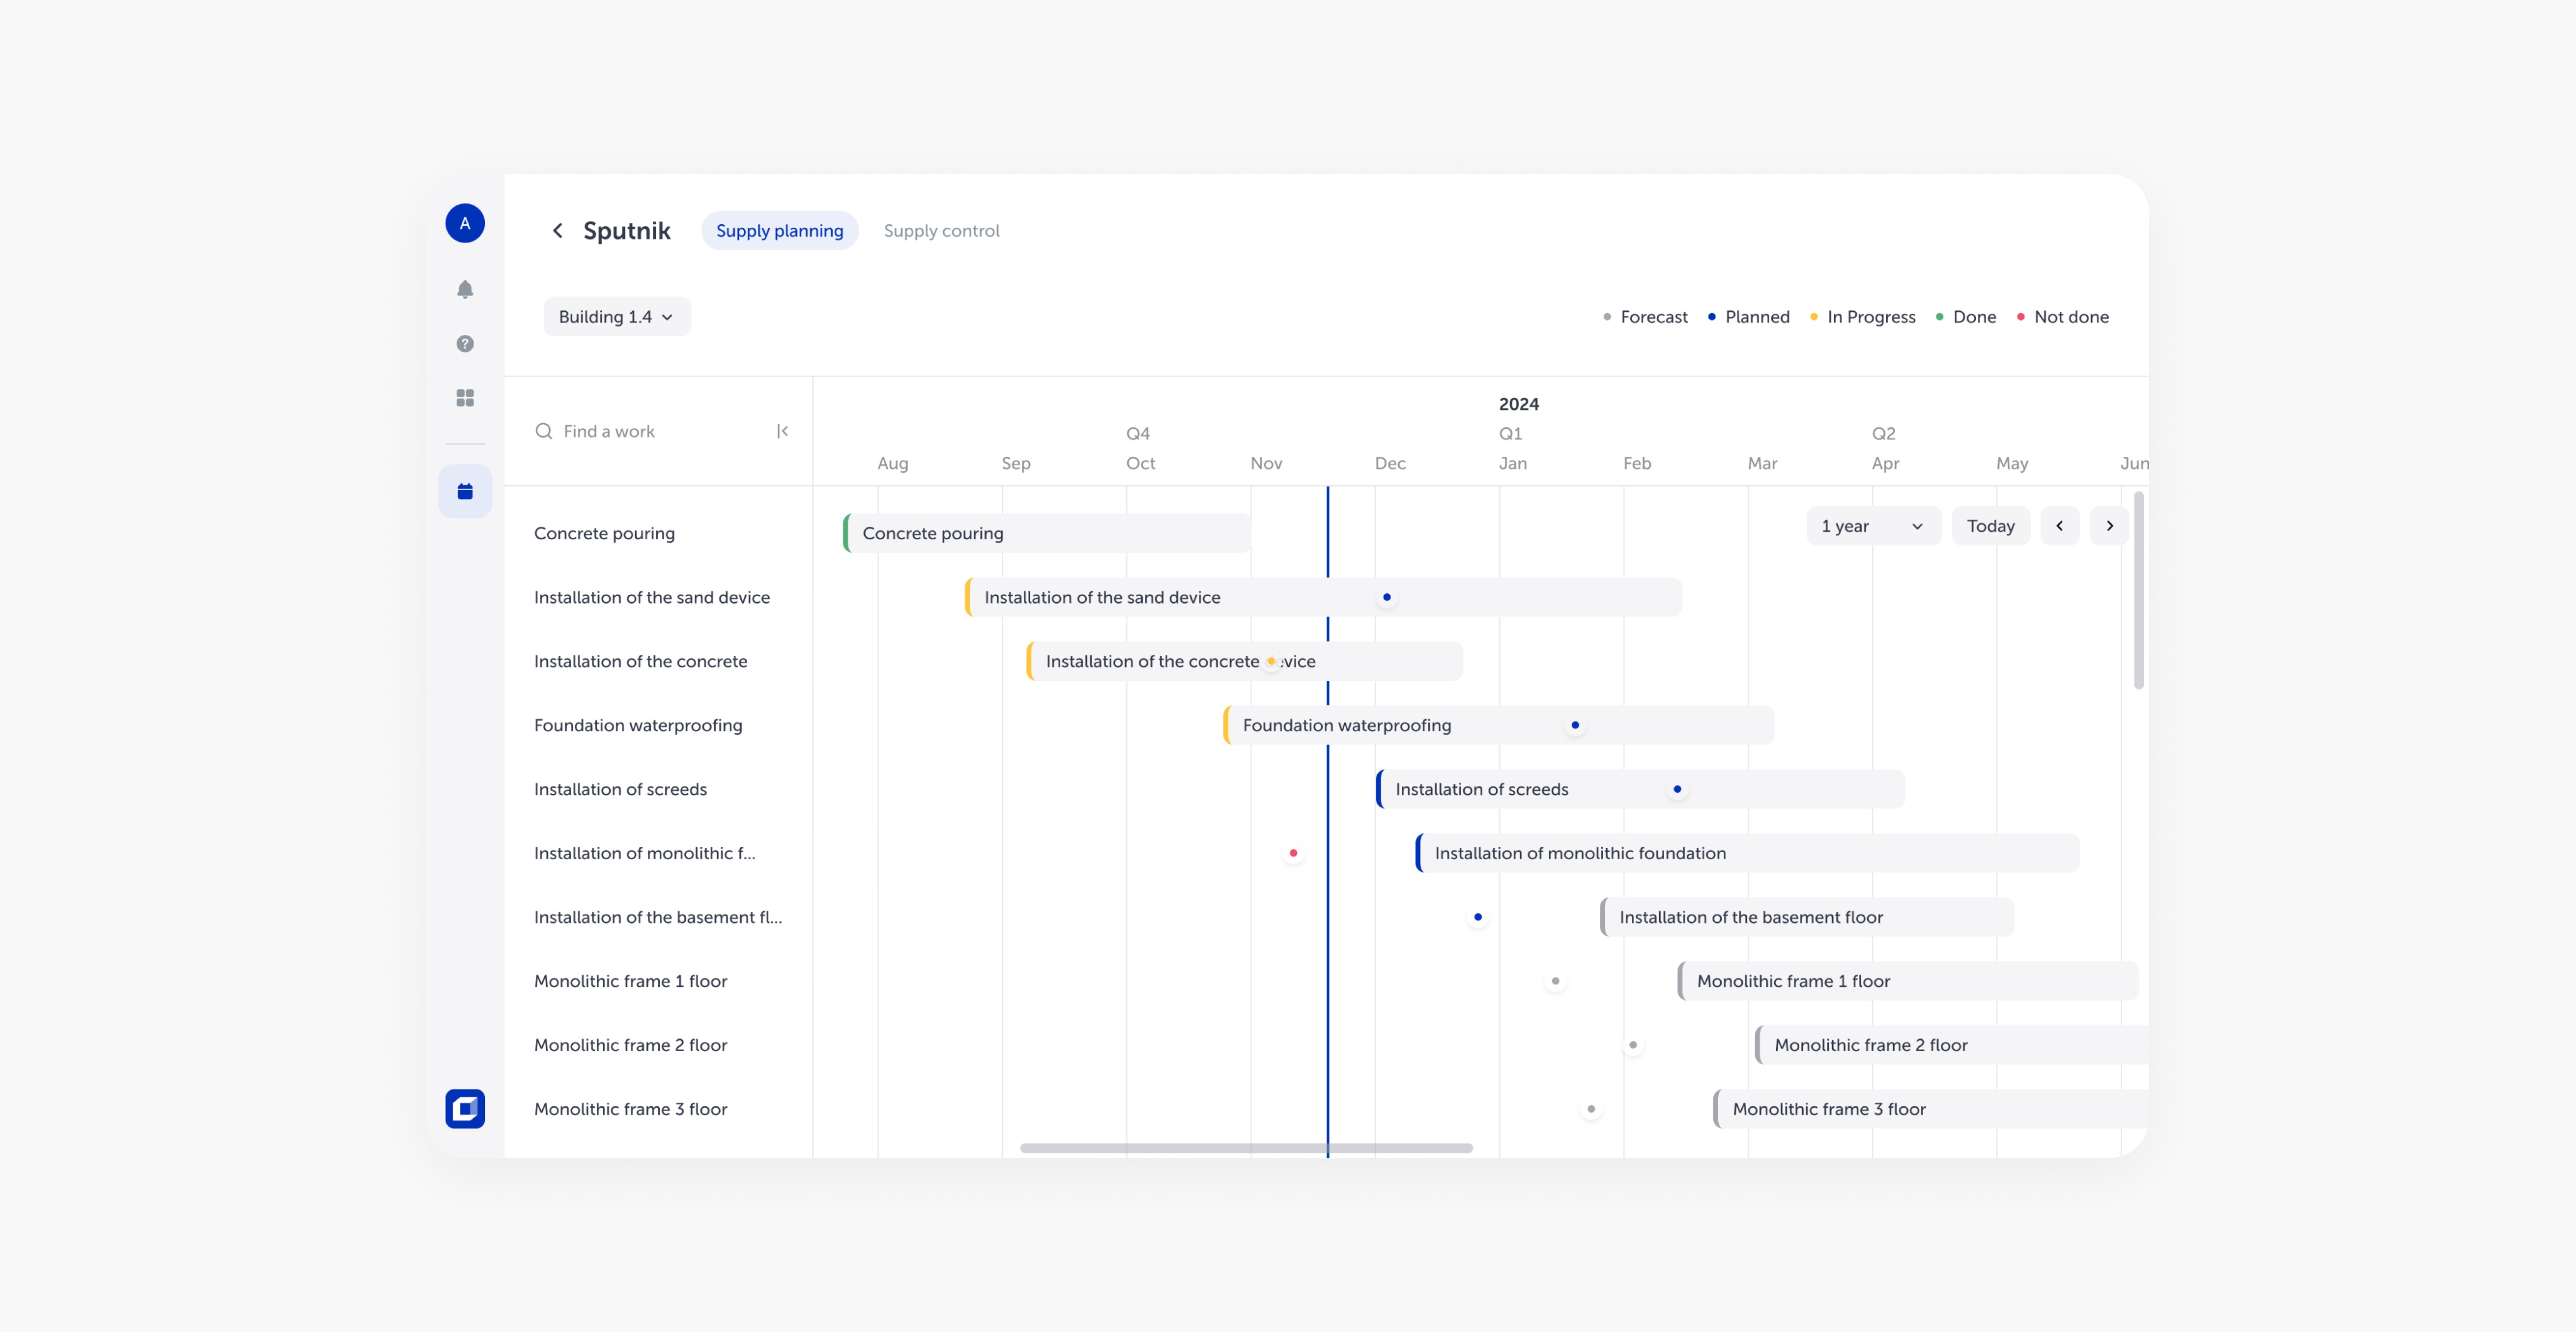The image size is (2576, 1332).
Task: Go to next timeline period
Action: (x=2109, y=526)
